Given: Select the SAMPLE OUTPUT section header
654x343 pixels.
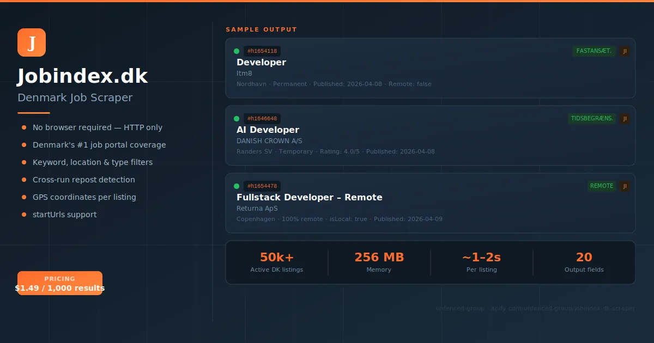Looking at the screenshot, I should (261, 29).
